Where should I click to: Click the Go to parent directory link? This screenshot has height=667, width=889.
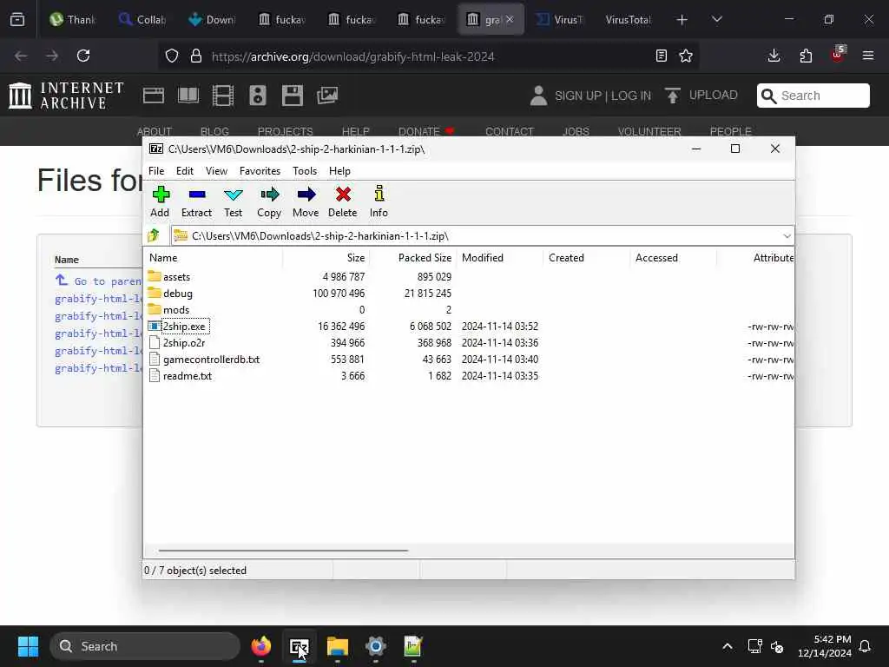coord(100,281)
